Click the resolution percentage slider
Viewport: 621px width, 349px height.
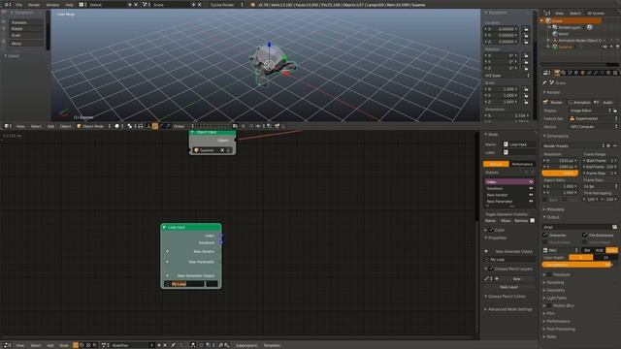(x=560, y=174)
